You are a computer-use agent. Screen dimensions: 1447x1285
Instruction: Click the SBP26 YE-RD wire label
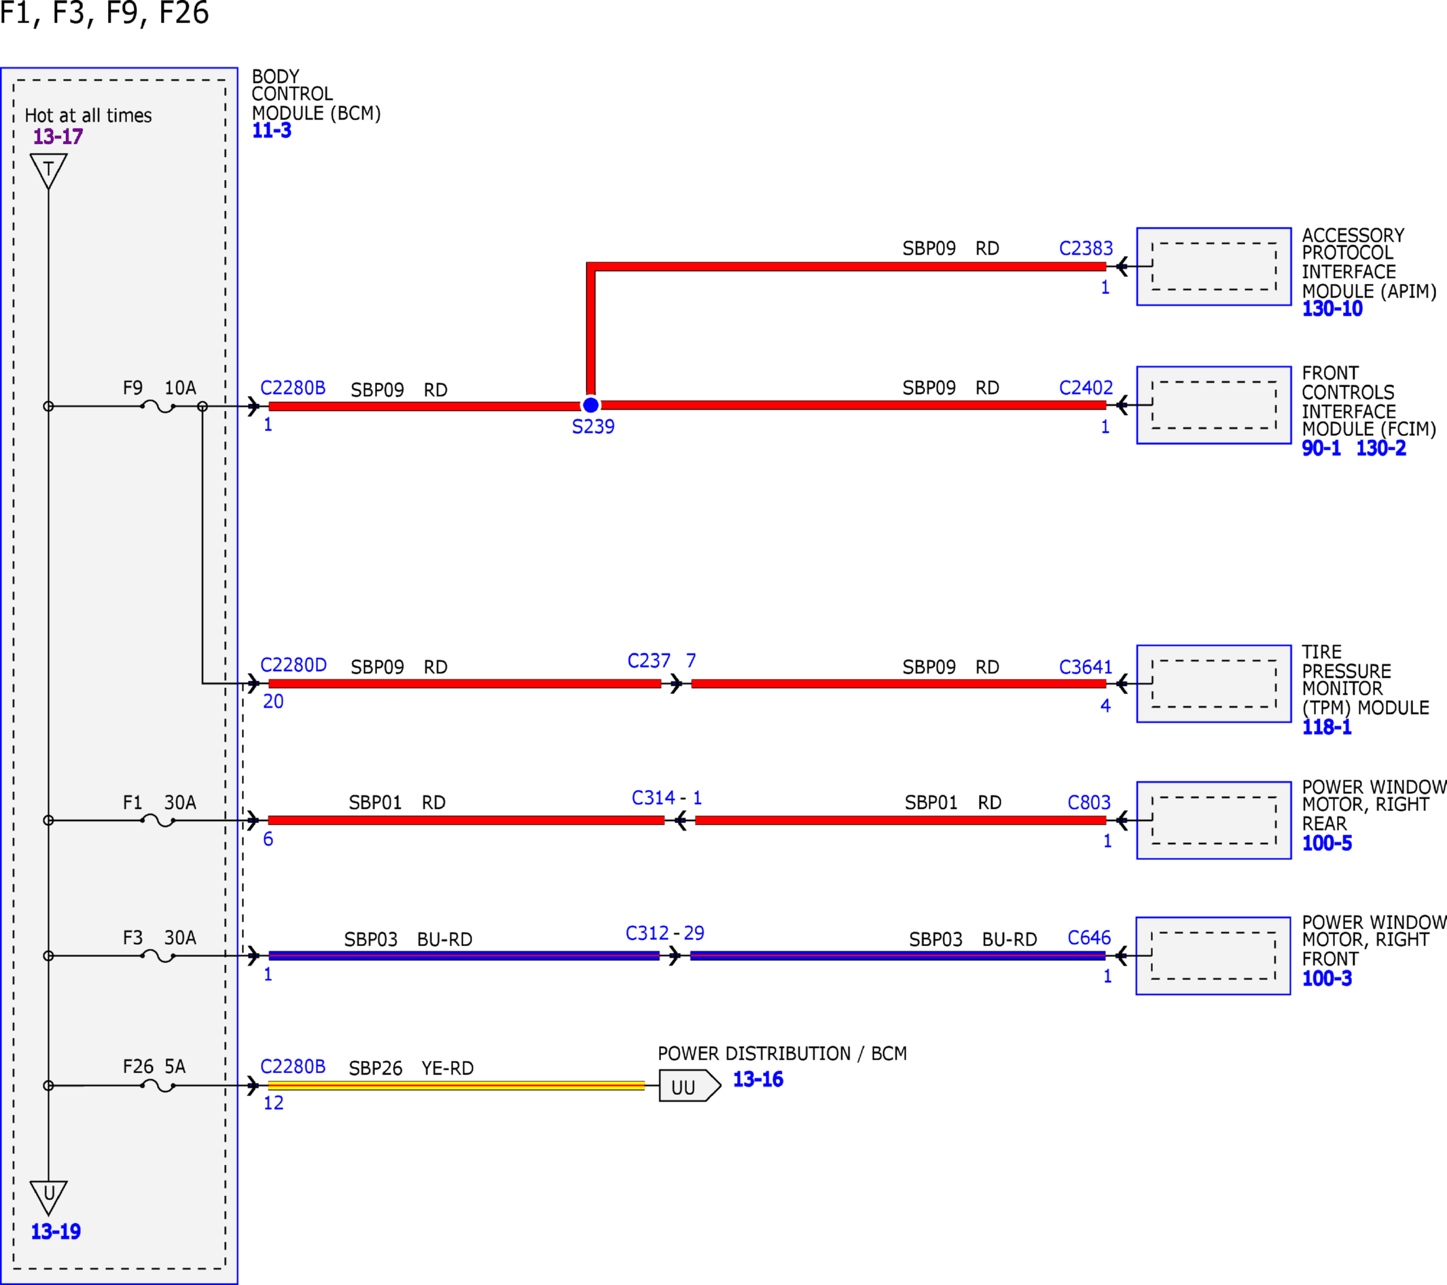411,1068
